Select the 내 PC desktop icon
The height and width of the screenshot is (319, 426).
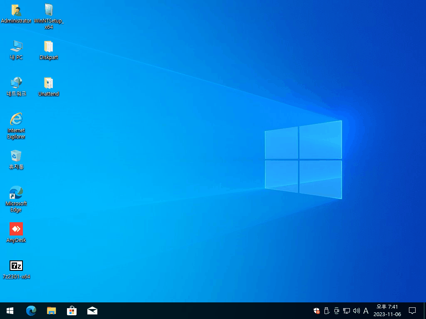(16, 50)
